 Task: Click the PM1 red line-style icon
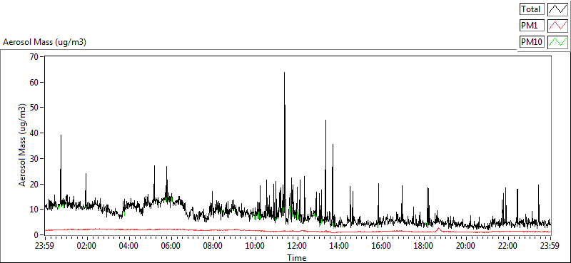click(558, 26)
